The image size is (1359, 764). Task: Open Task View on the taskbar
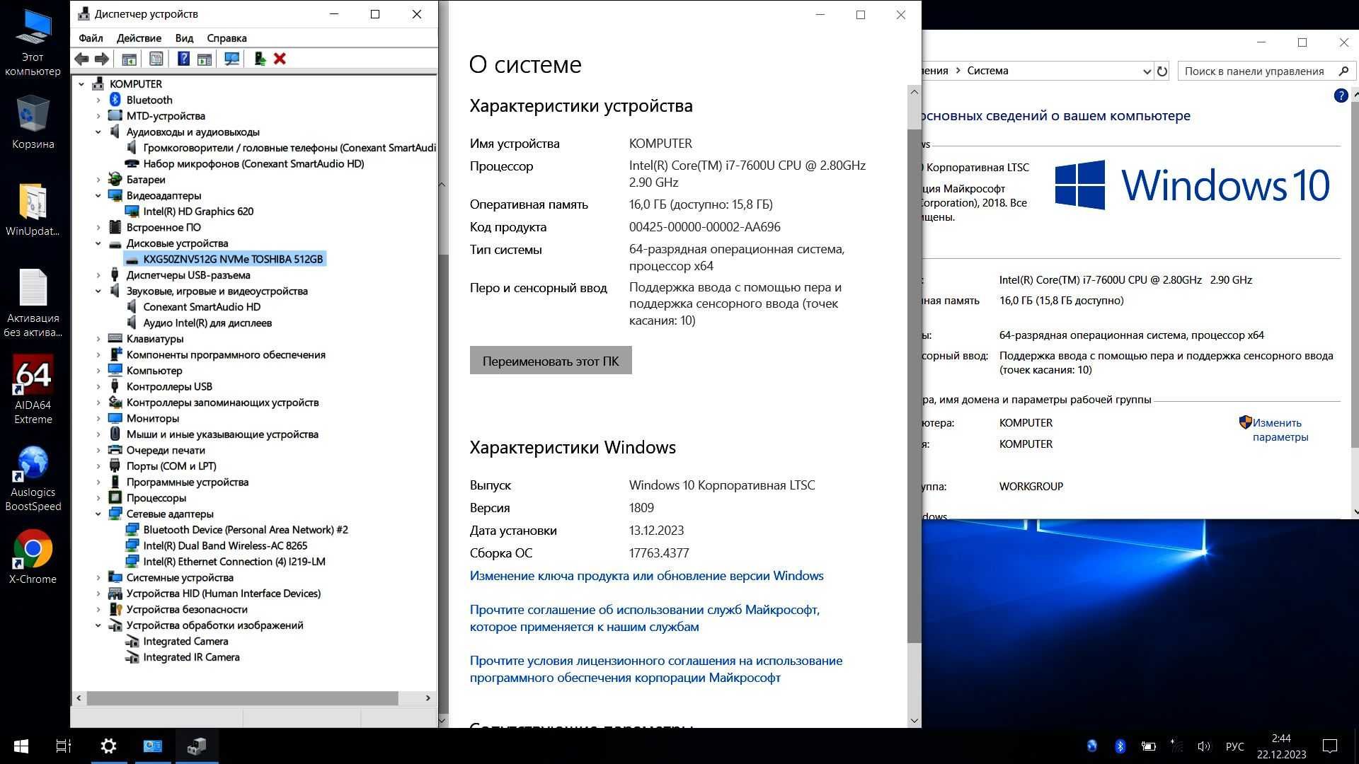click(x=64, y=746)
